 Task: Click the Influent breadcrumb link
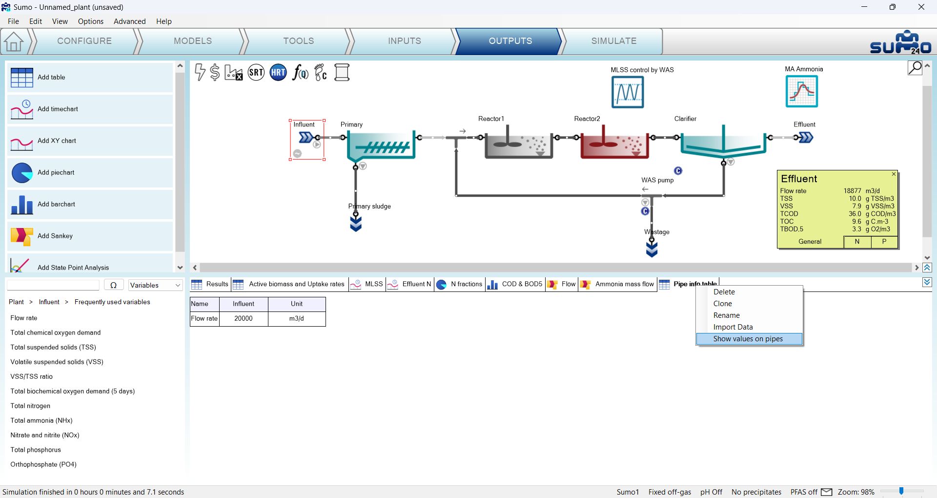[x=49, y=302]
